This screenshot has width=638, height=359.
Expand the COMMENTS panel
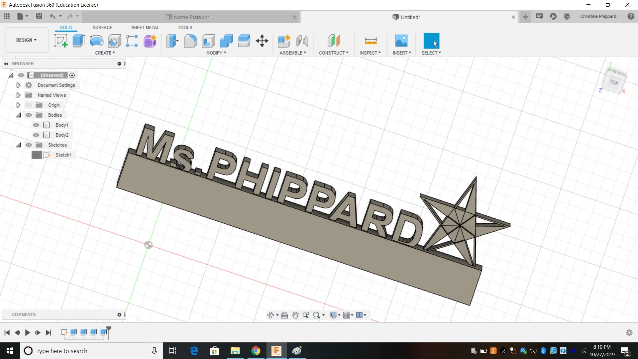tap(119, 314)
